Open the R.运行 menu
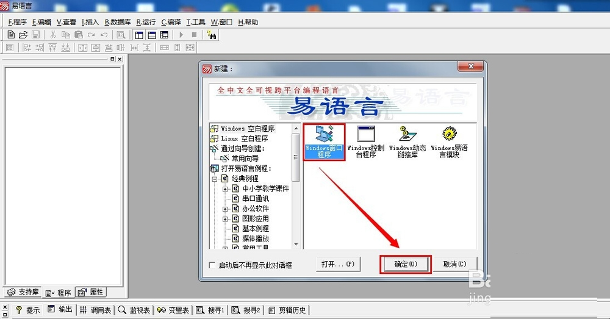 tap(146, 22)
